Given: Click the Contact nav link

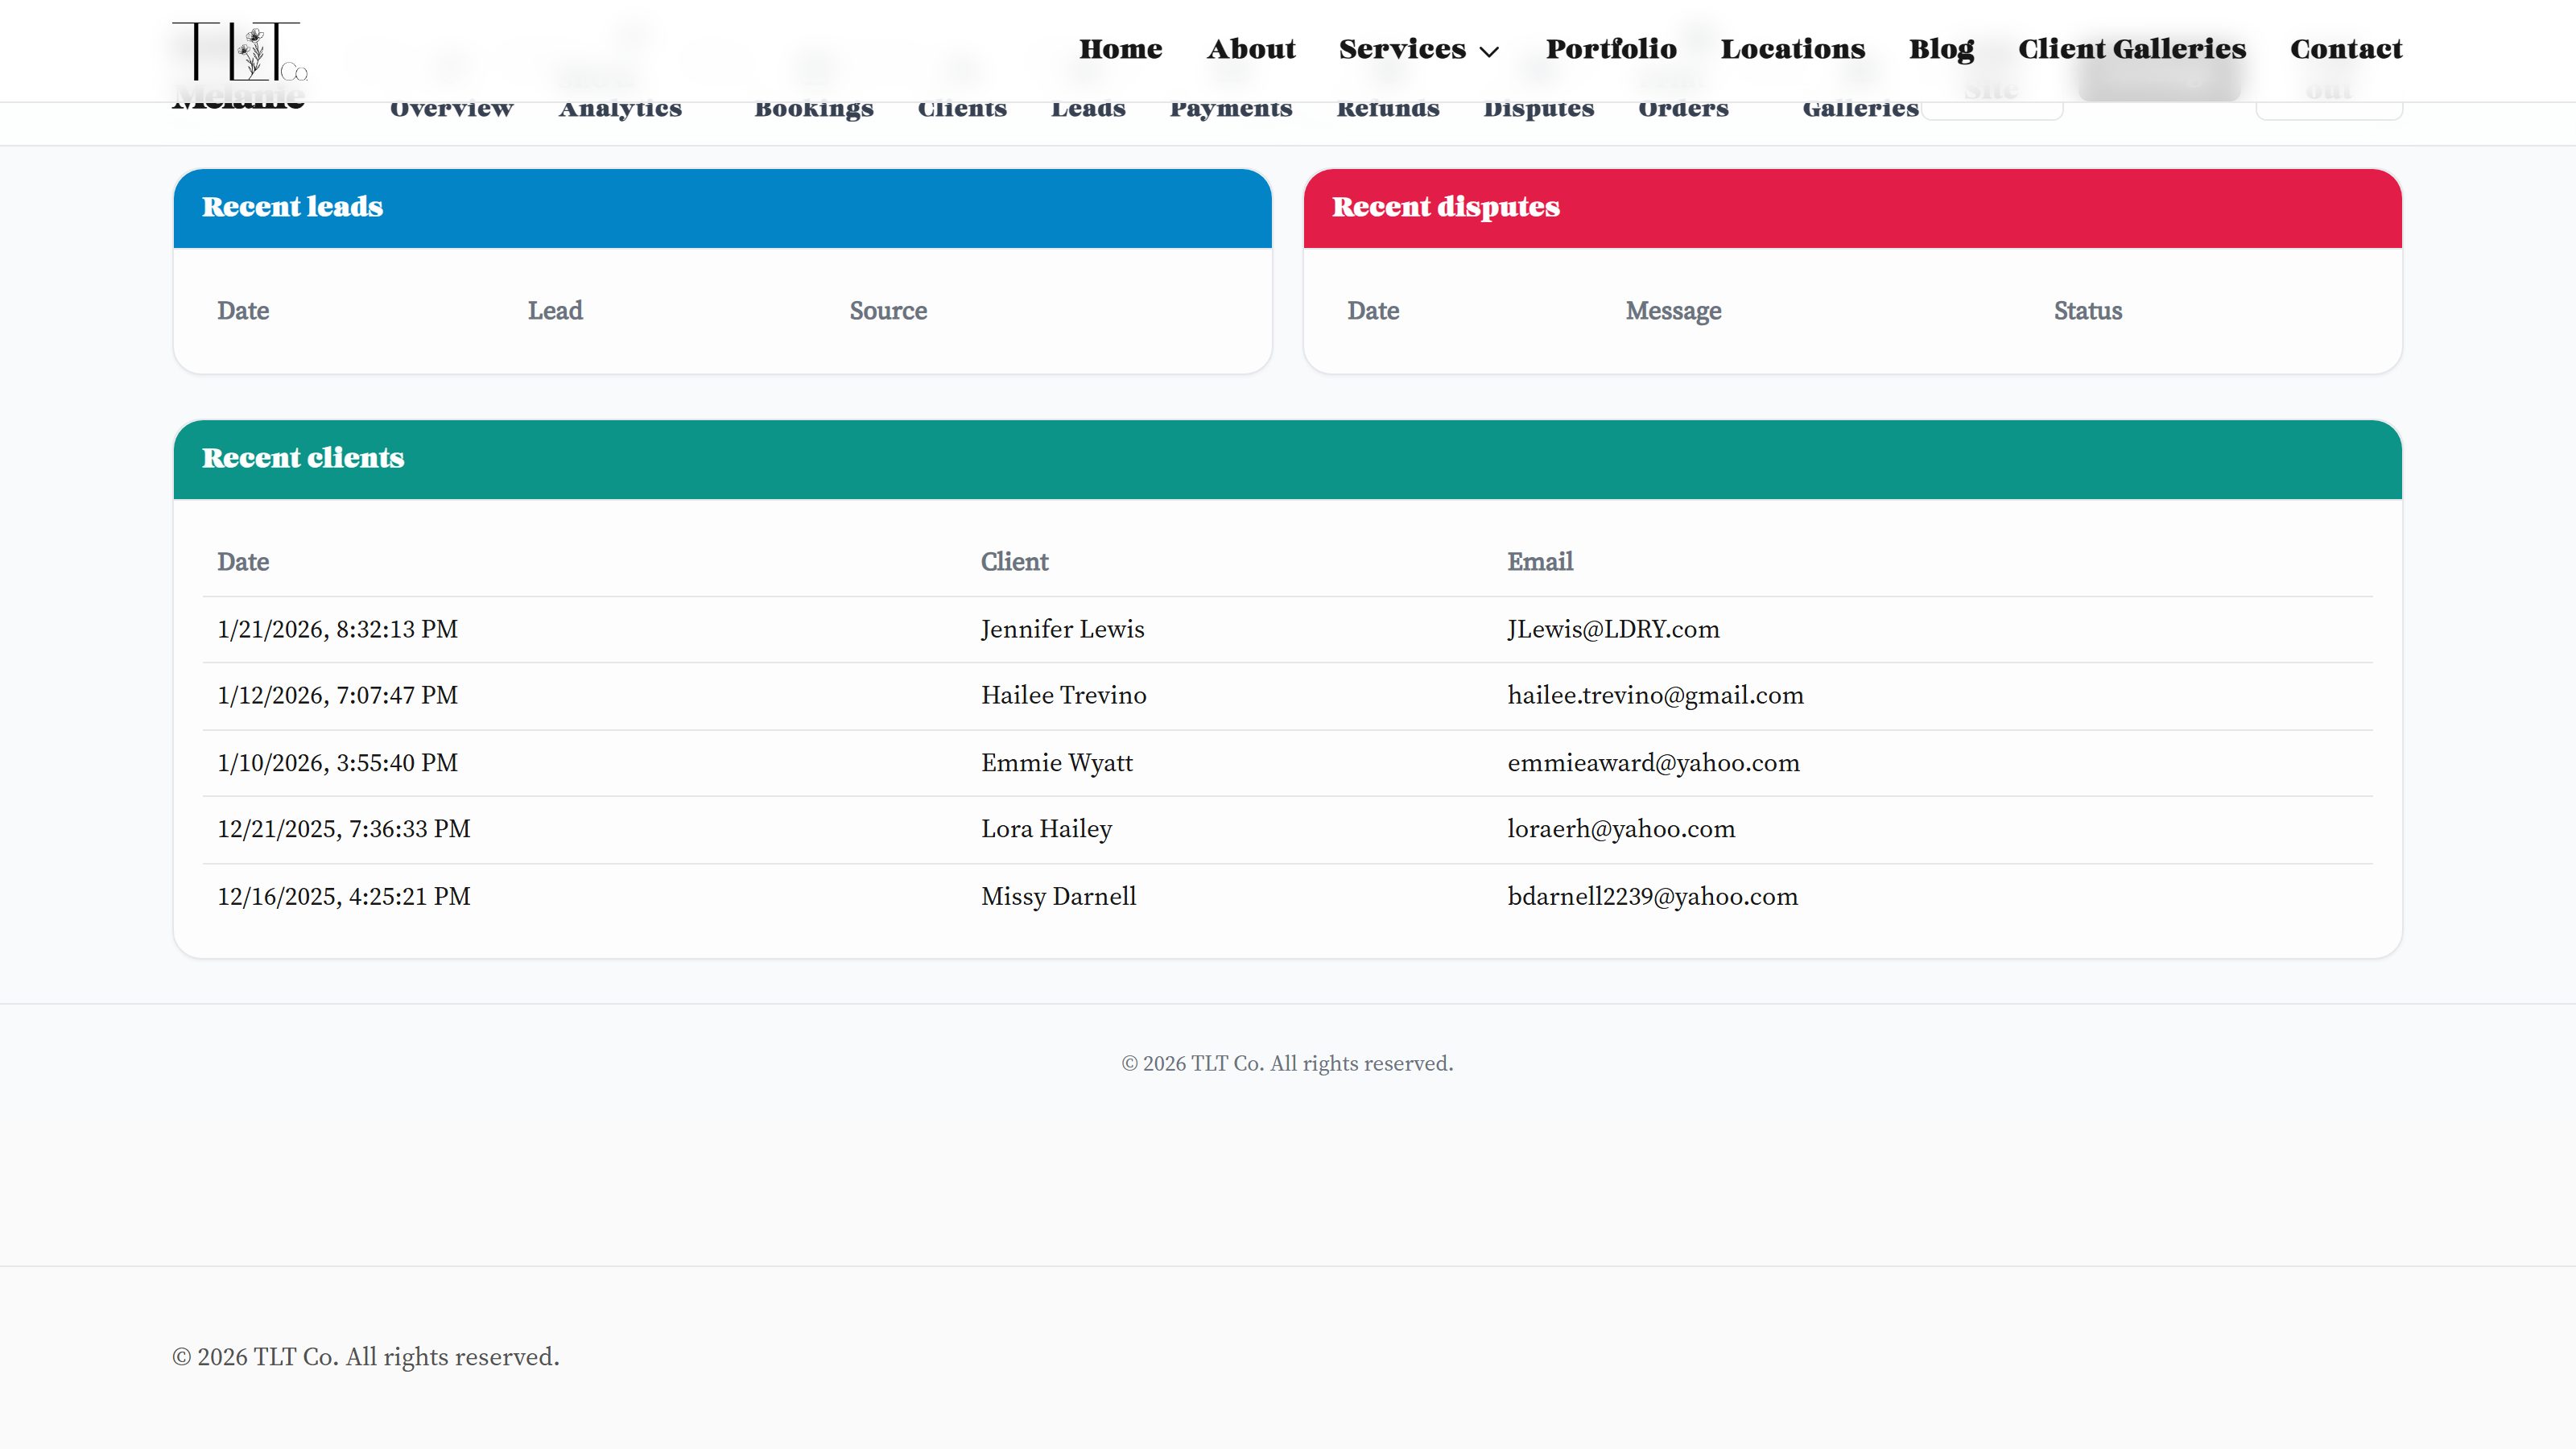Looking at the screenshot, I should (2345, 49).
